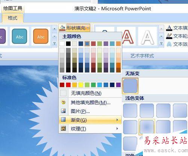188x156 pixels.
Task: Pick white theme color swatch
Action: (62, 44)
